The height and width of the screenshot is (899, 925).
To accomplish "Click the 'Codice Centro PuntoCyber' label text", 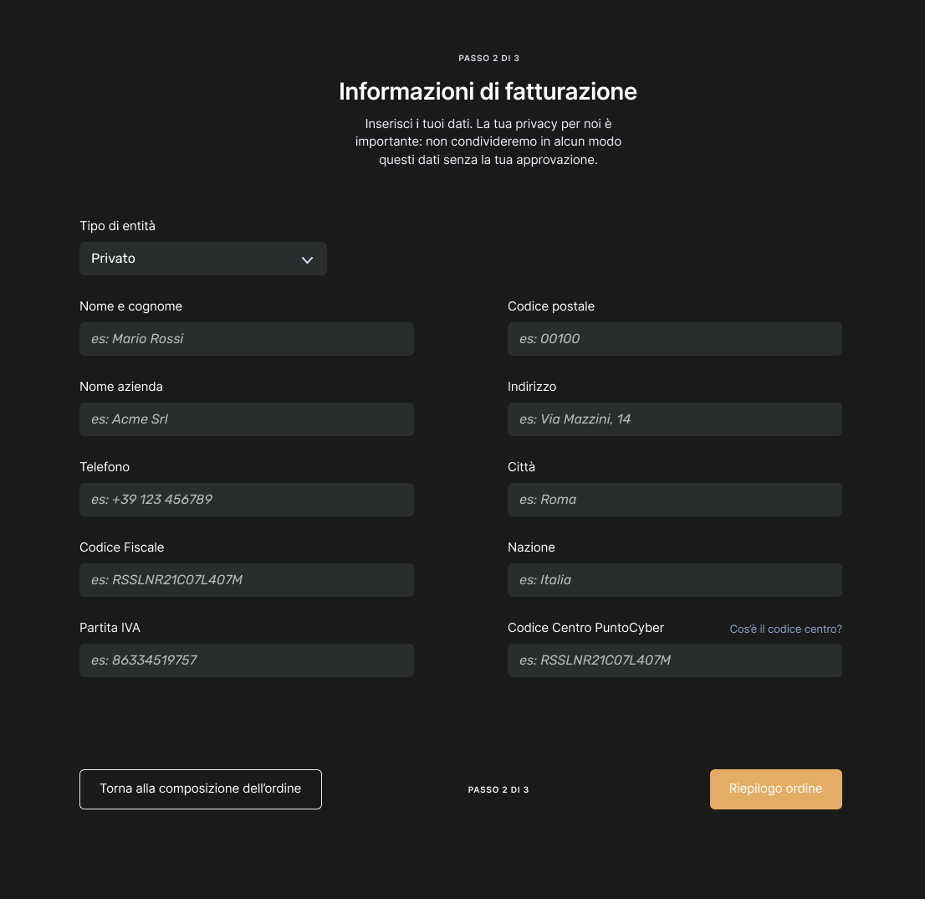I will (x=585, y=628).
